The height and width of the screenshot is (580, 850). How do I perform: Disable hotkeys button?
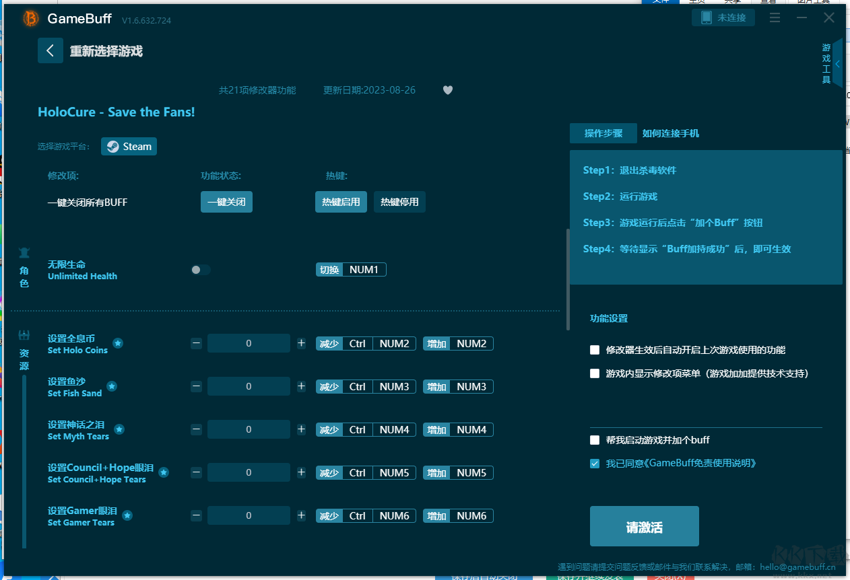point(399,202)
